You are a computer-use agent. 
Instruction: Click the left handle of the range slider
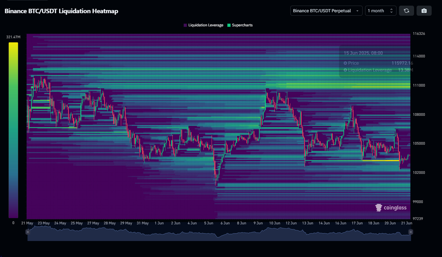point(28,232)
